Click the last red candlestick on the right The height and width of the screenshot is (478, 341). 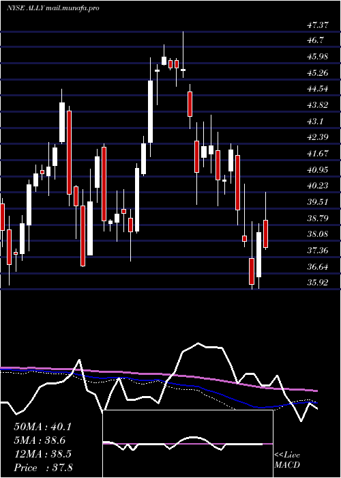(265, 234)
